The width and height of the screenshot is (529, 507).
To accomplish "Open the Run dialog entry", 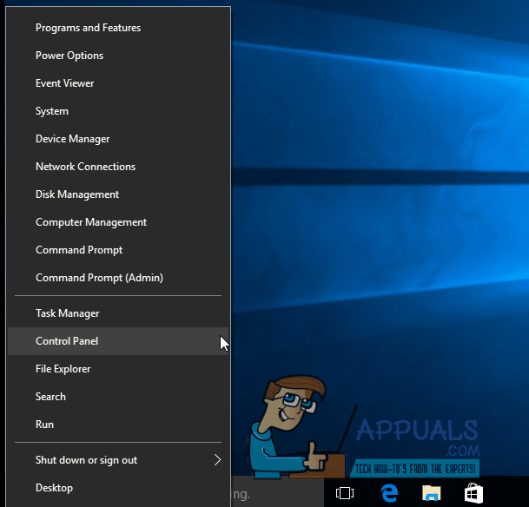I will point(118,424).
